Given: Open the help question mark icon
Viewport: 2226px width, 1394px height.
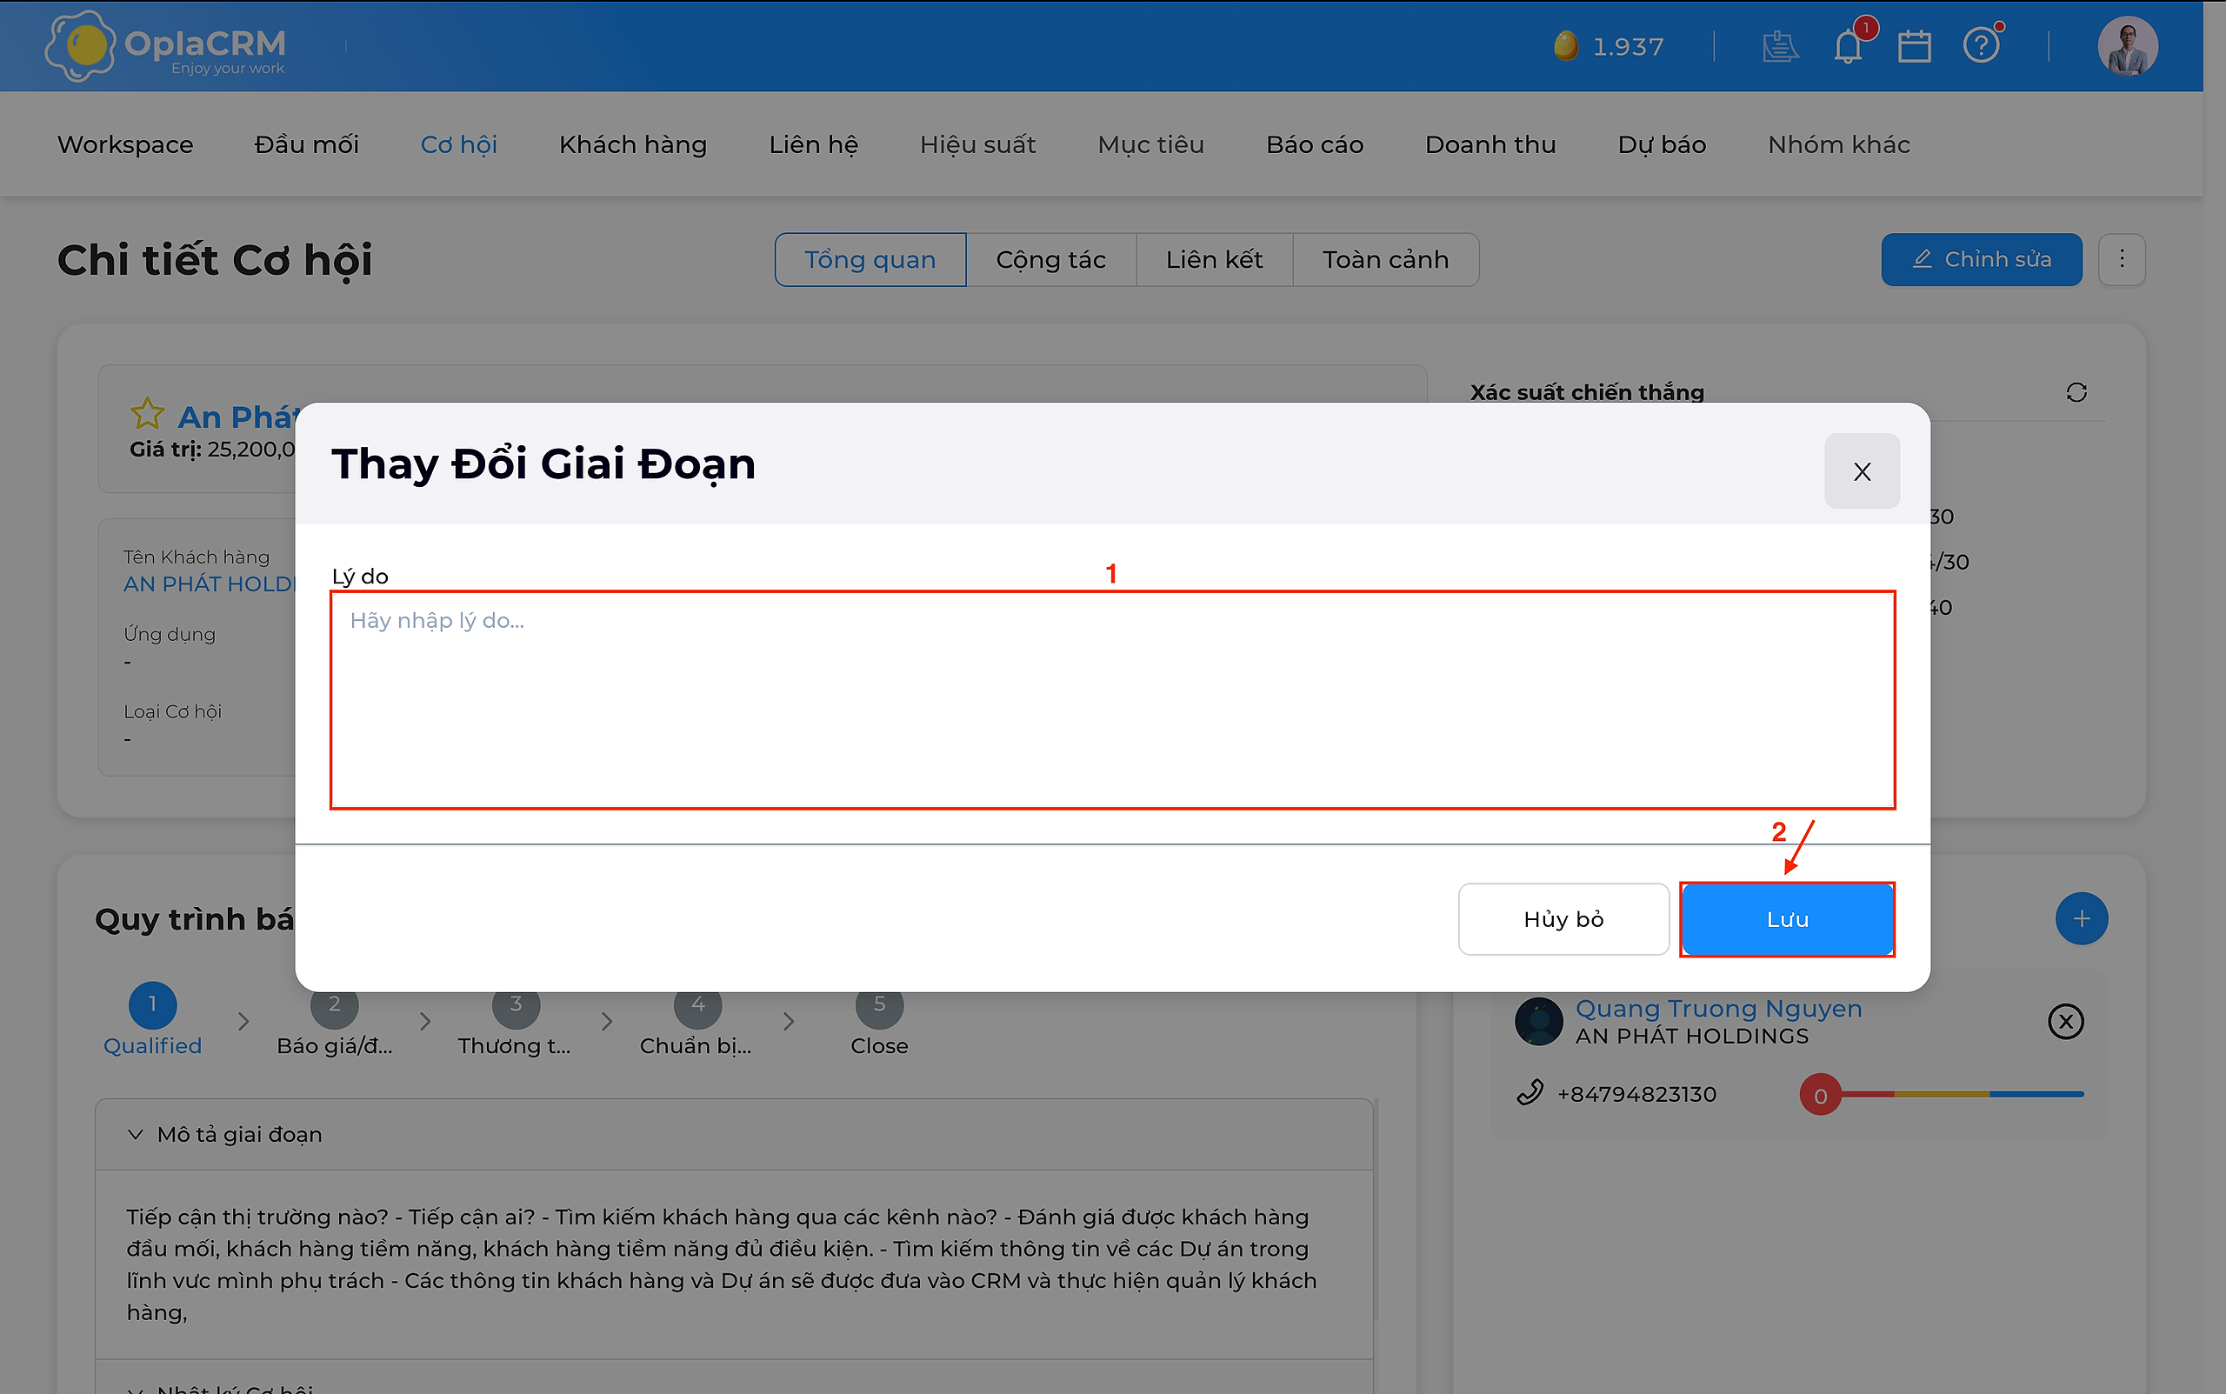Looking at the screenshot, I should coord(1981,45).
